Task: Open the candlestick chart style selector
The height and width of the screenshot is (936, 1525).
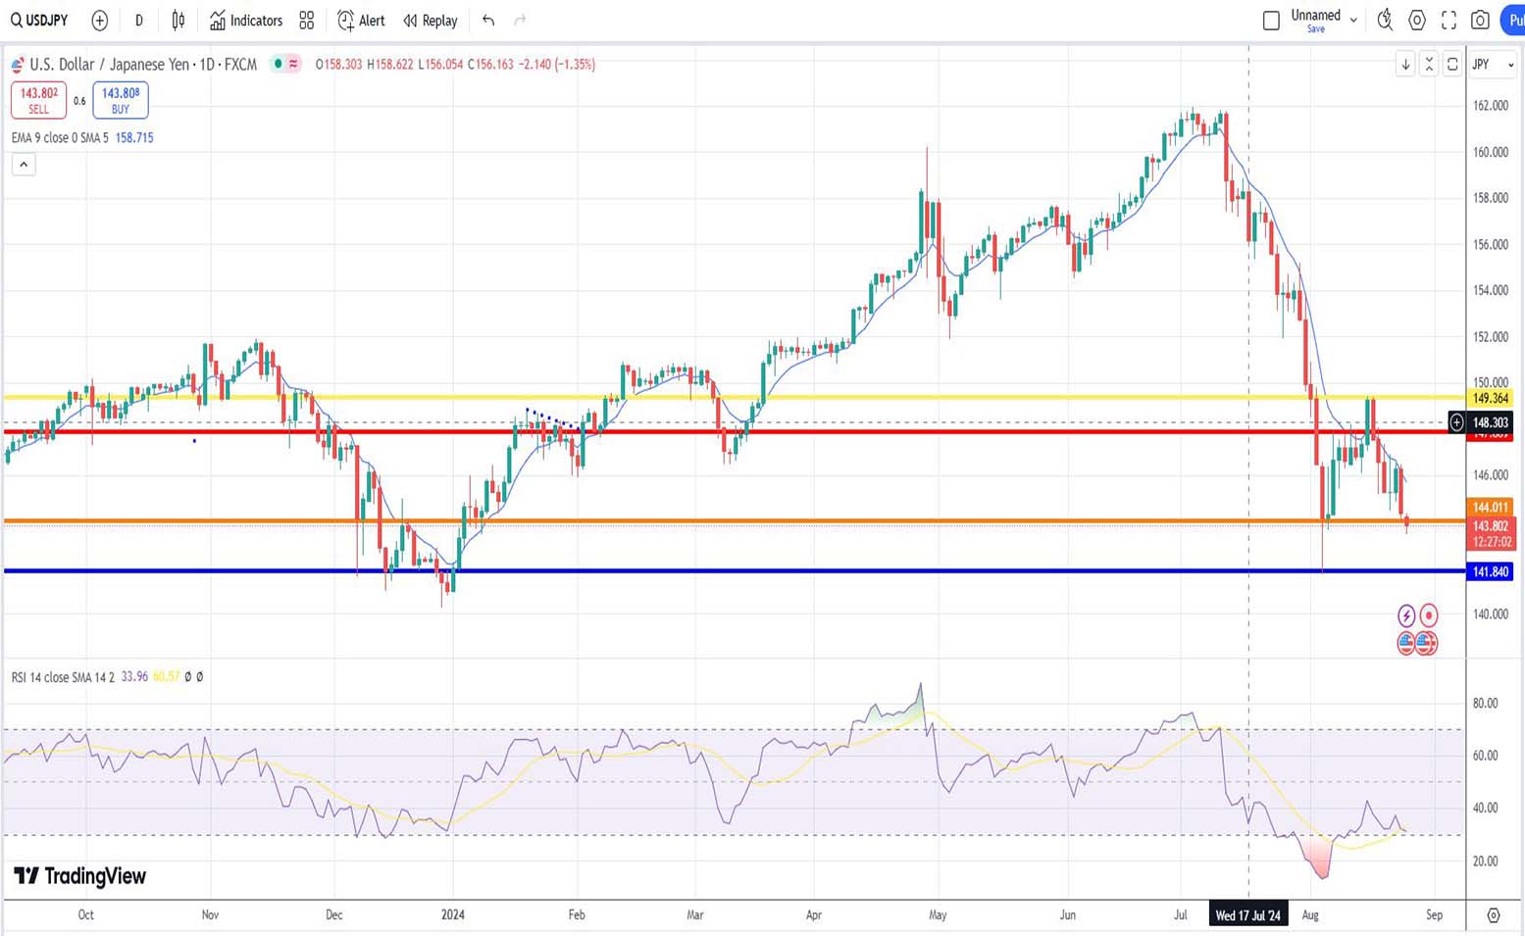Action: [178, 20]
